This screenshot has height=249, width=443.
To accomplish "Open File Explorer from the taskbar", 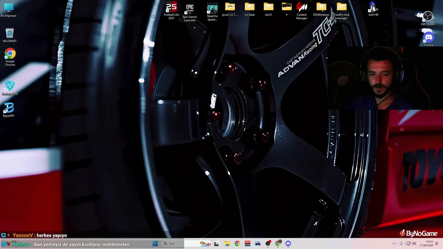I will [227, 243].
